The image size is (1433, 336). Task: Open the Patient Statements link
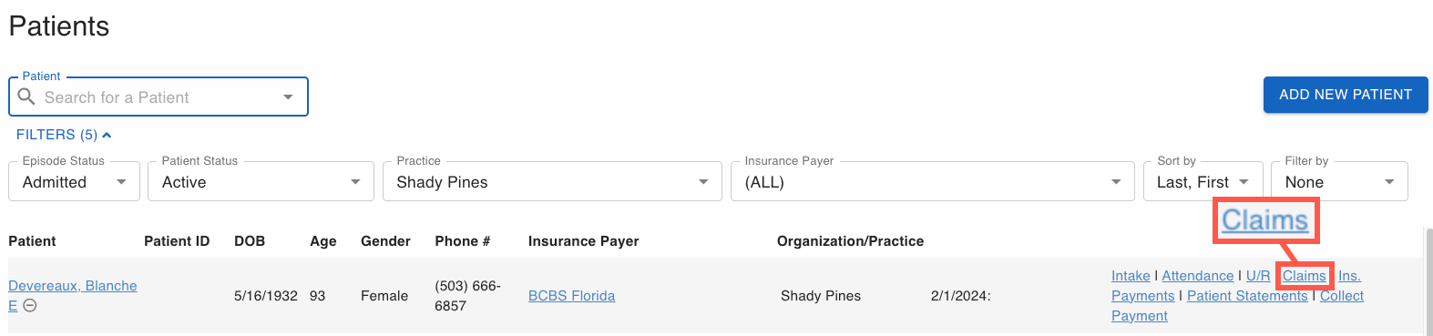coord(1247,296)
